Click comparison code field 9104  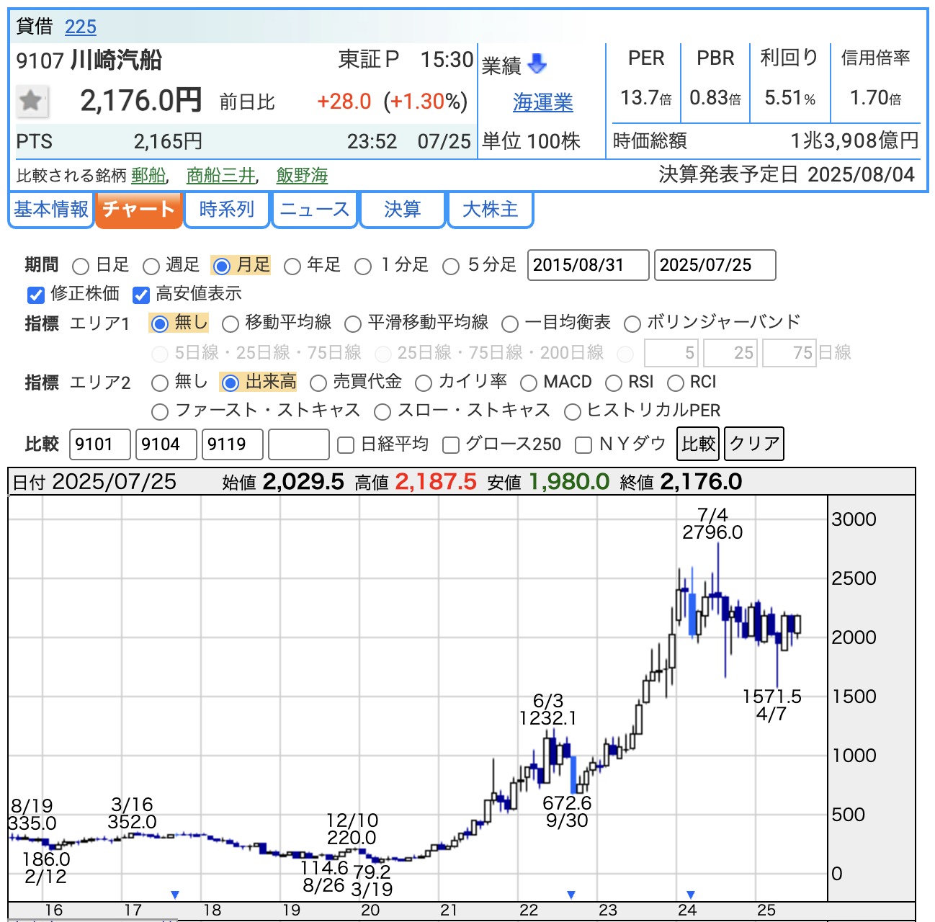pos(166,444)
